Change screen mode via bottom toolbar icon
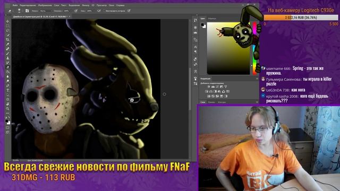This screenshot has width=340, height=191. (x=7, y=132)
